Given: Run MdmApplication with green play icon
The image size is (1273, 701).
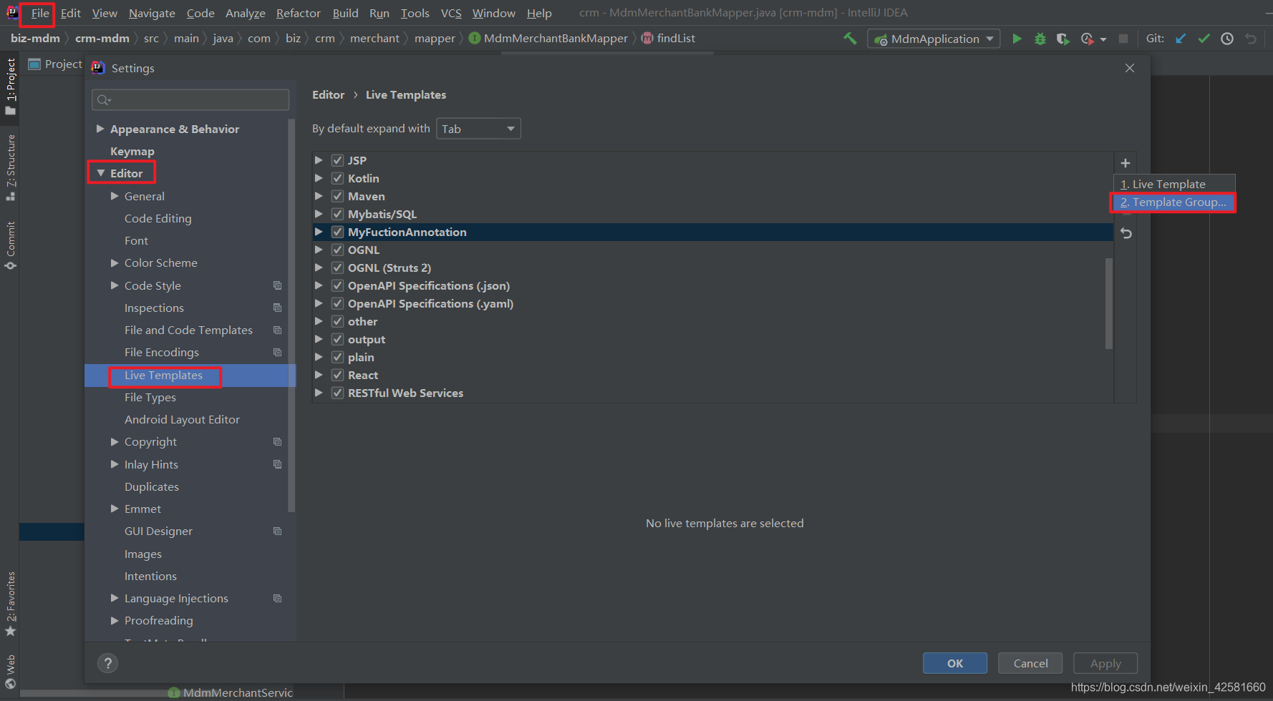Looking at the screenshot, I should click(x=1017, y=39).
